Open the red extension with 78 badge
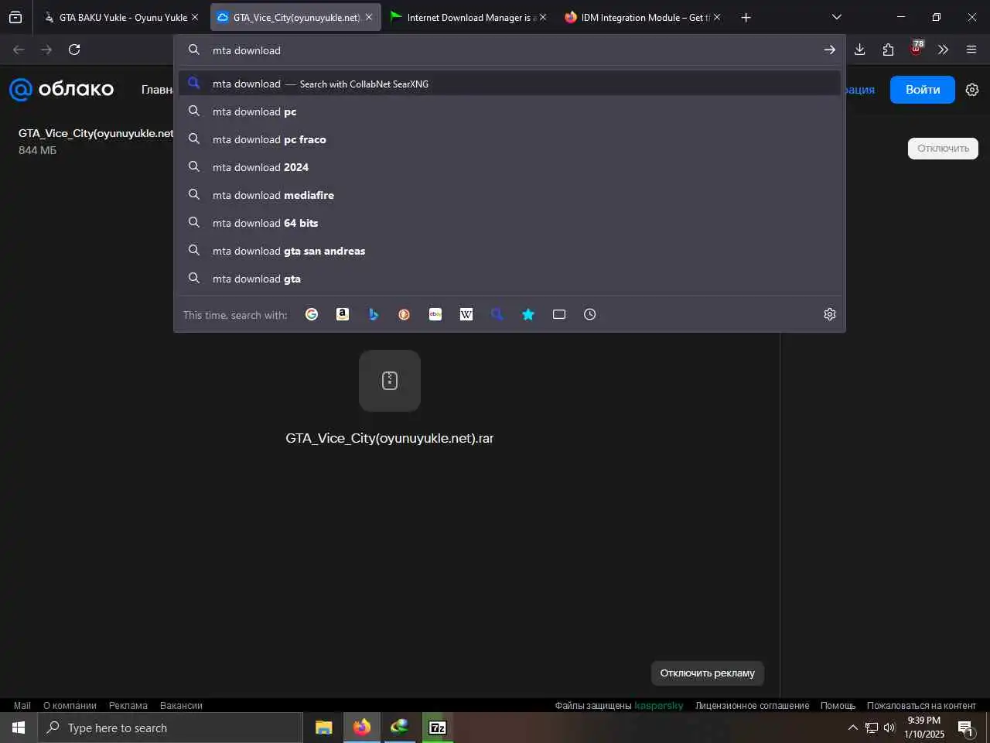 pos(917,49)
